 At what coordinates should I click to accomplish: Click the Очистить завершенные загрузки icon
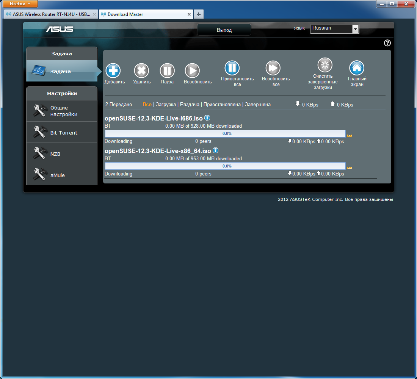point(325,65)
